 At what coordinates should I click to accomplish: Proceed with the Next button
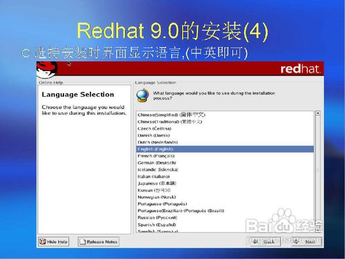click(306, 242)
